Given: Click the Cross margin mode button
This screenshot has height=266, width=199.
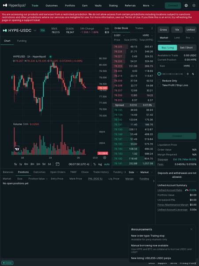Looking at the screenshot, I should tap(163, 30).
